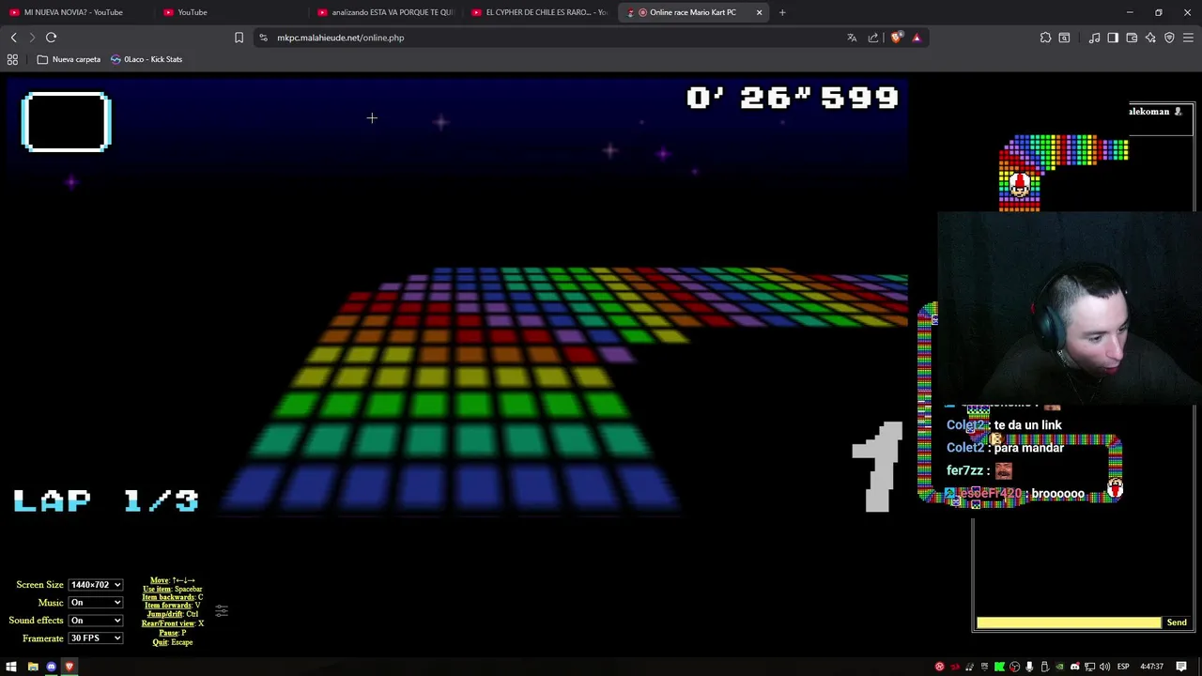Image resolution: width=1202 pixels, height=676 pixels.
Task: Open the apps grid in bookmarks bar
Action: [12, 59]
